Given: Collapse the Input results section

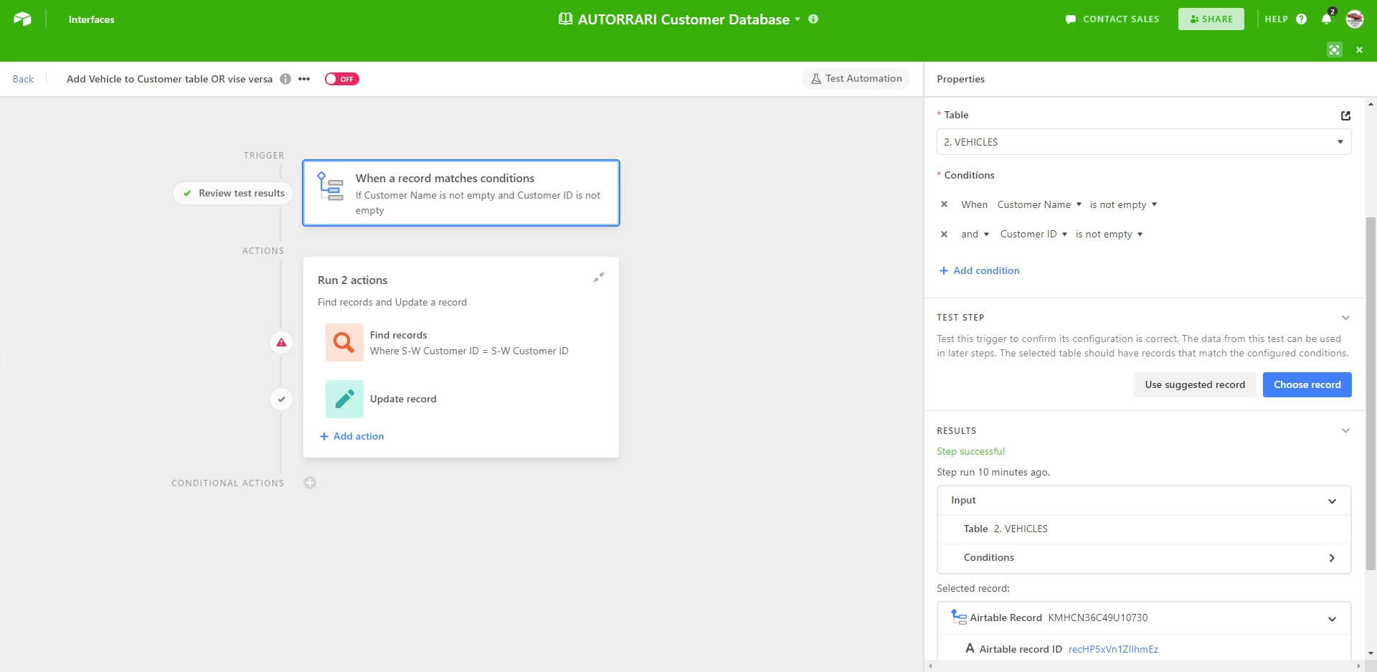Looking at the screenshot, I should pyautogui.click(x=1332, y=501).
